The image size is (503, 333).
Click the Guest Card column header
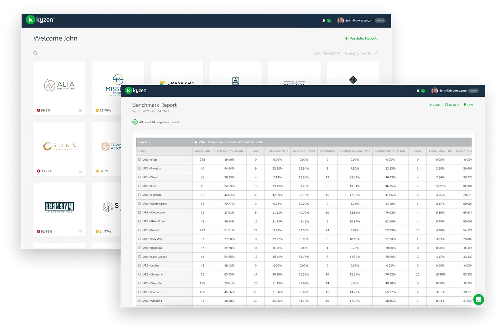coord(202,151)
